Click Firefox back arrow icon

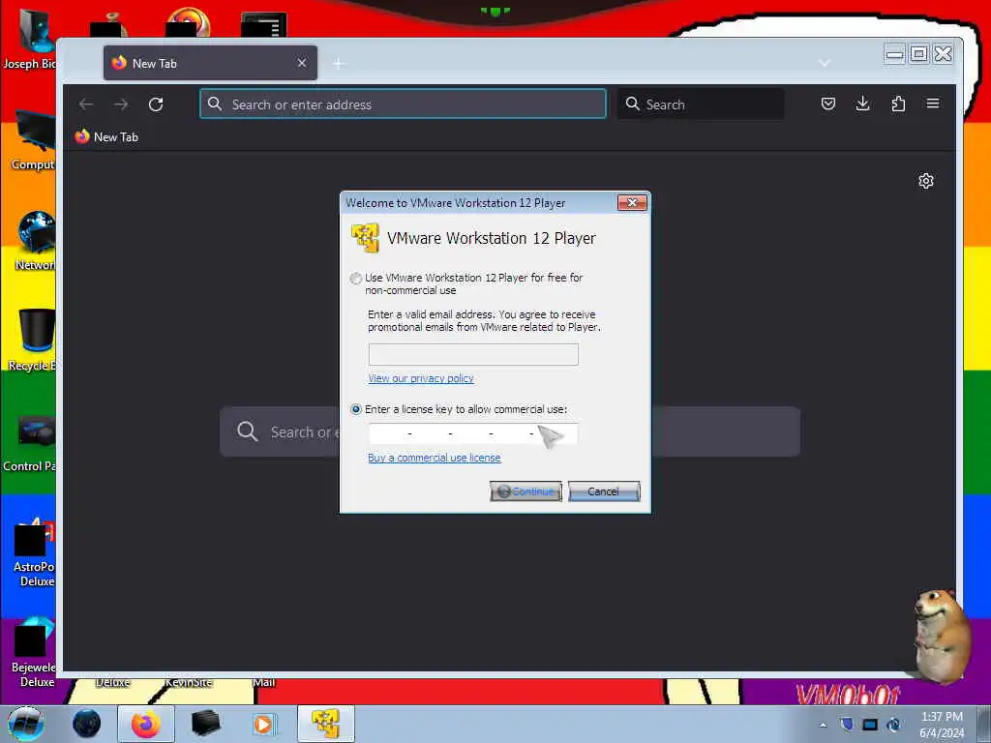pos(86,104)
